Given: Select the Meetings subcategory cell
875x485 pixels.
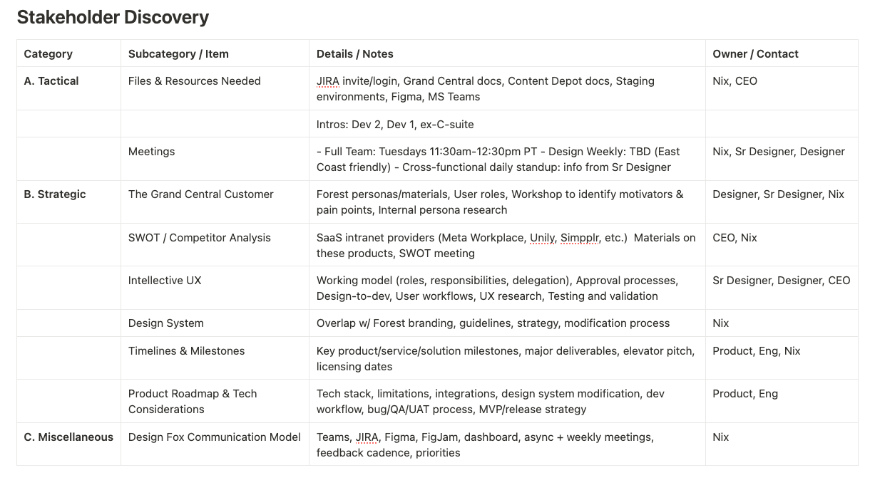Looking at the screenshot, I should click(215, 159).
